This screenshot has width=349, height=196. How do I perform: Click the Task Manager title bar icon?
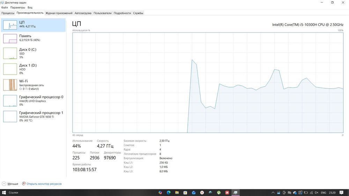tap(2, 2)
